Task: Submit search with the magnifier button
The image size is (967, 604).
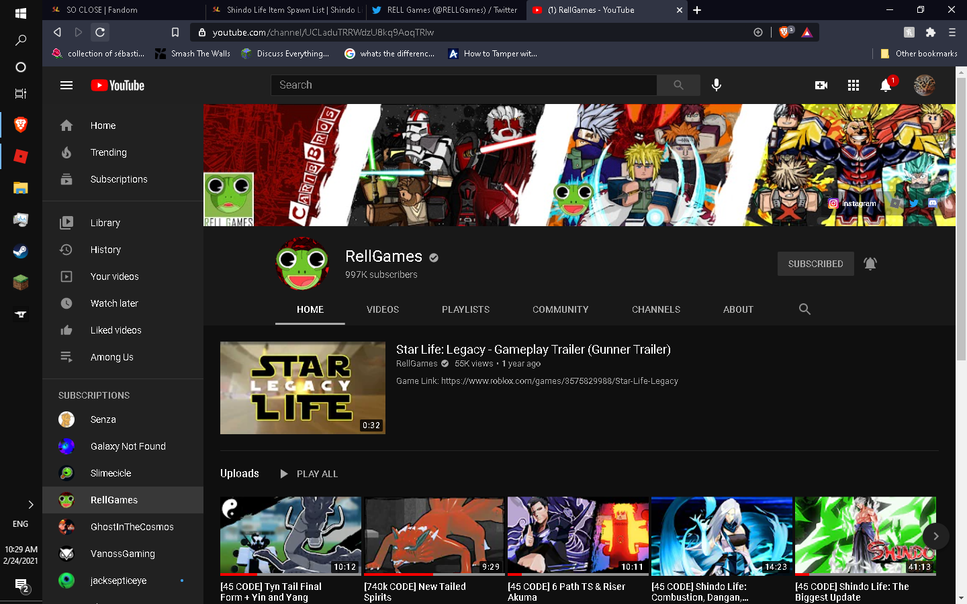Action: point(678,85)
